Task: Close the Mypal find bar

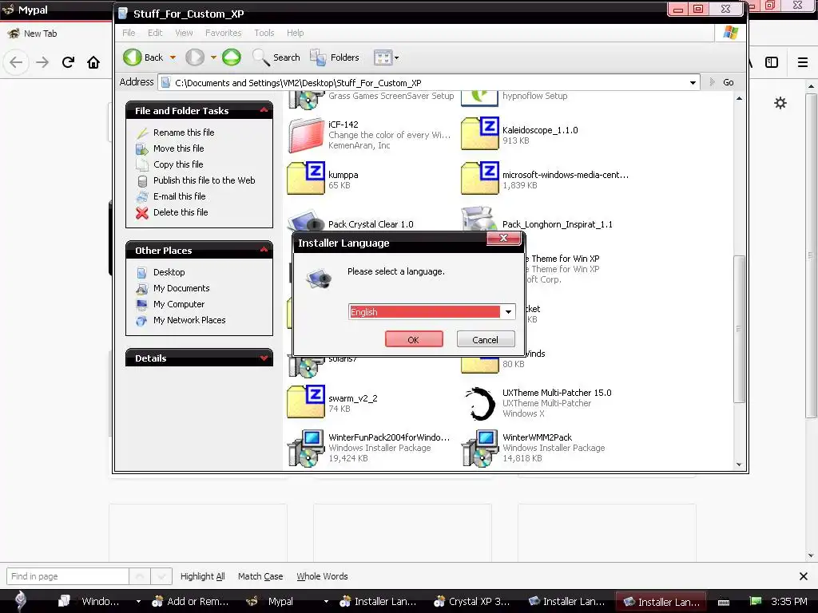Action: (x=804, y=576)
